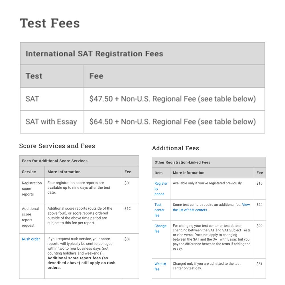285x285 pixels.
Task: Click the Score Services and Fees heading
Action: click(57, 146)
